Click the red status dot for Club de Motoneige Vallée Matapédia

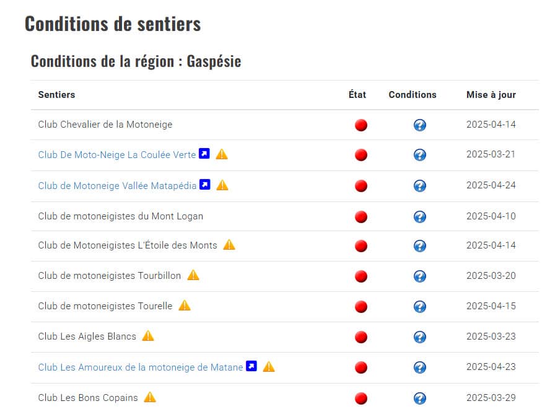point(361,185)
